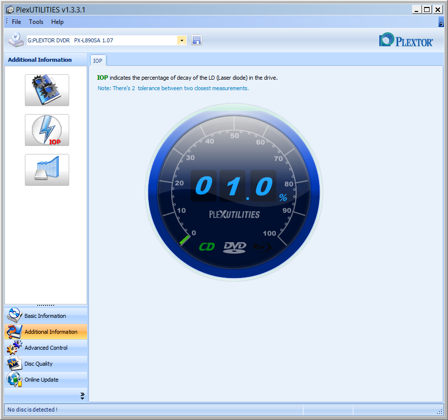Click the Plextor logo

pos(406,40)
